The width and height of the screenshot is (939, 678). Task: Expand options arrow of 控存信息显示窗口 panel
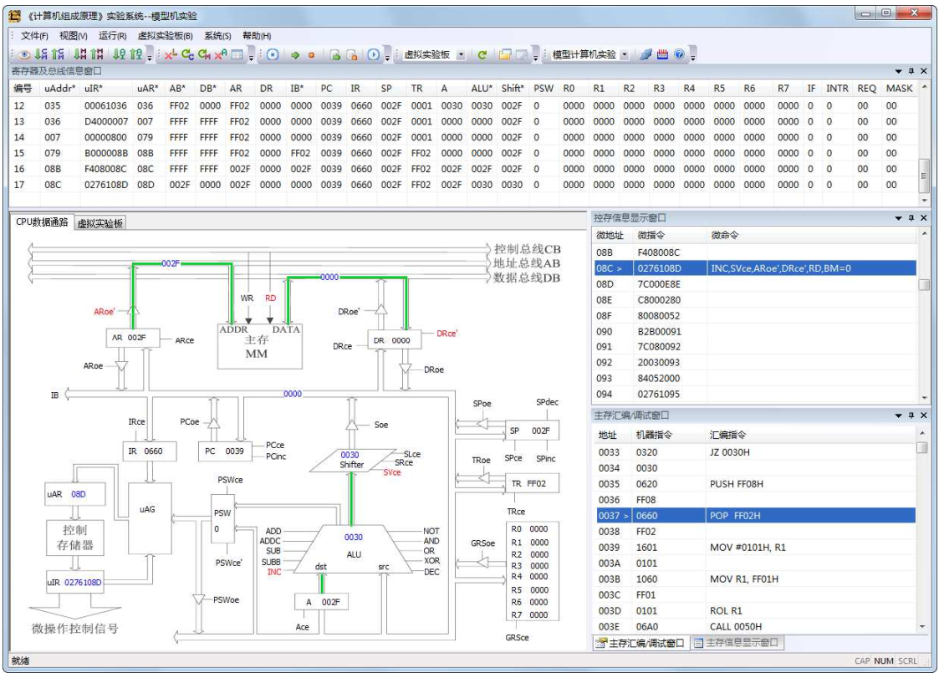click(899, 218)
